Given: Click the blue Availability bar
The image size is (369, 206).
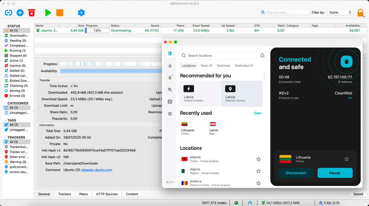Looking at the screenshot, I should [111, 71].
